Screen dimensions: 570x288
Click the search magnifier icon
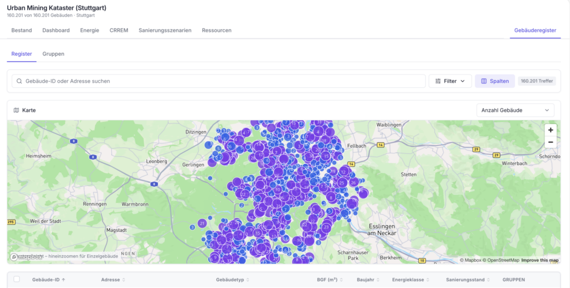coord(19,81)
